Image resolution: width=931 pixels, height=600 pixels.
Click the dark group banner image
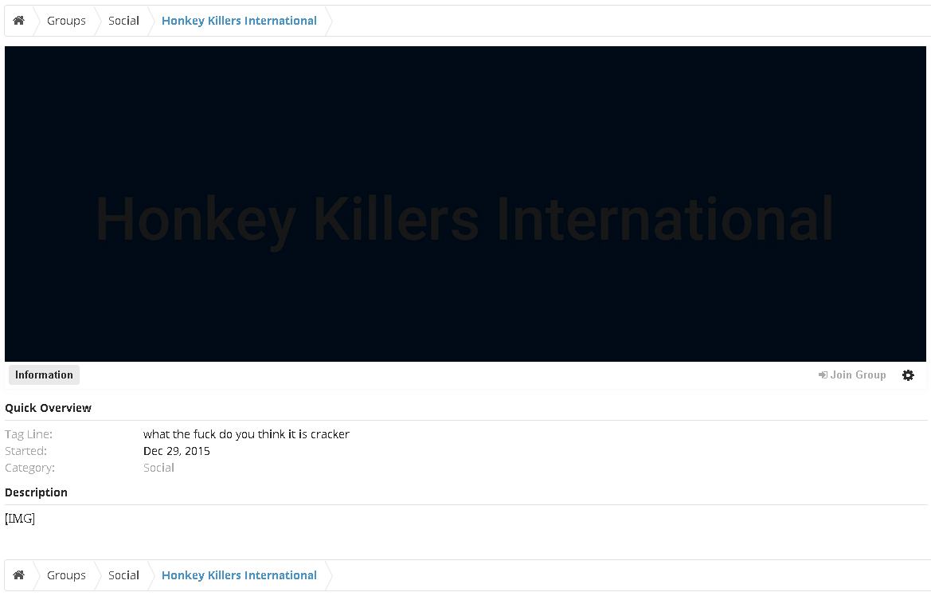coord(465,204)
